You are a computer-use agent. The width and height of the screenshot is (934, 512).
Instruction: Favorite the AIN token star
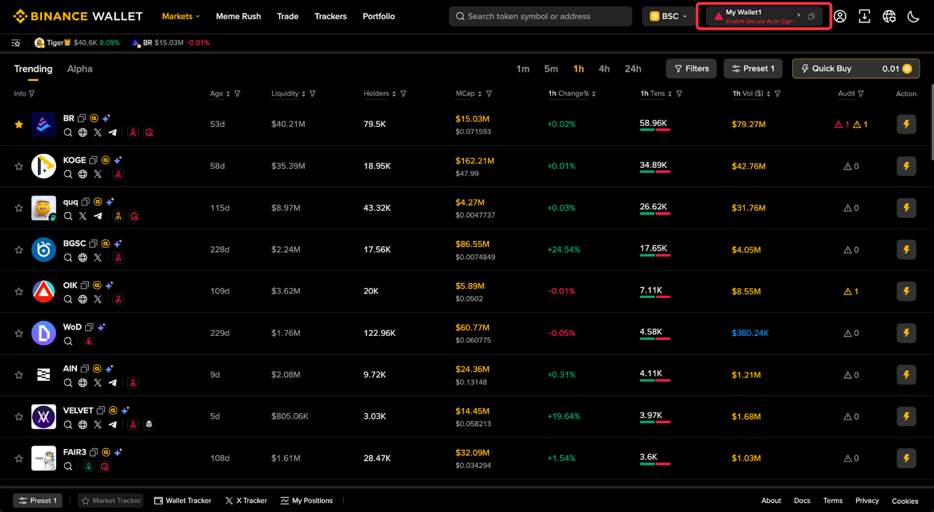pyautogui.click(x=19, y=375)
